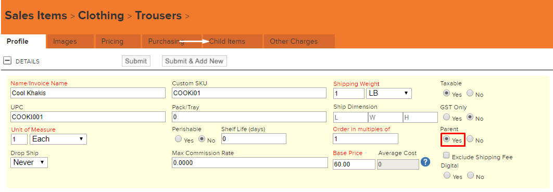553x192 pixels.
Task: Click the Unit of Measure quantity field
Action: click(x=19, y=139)
